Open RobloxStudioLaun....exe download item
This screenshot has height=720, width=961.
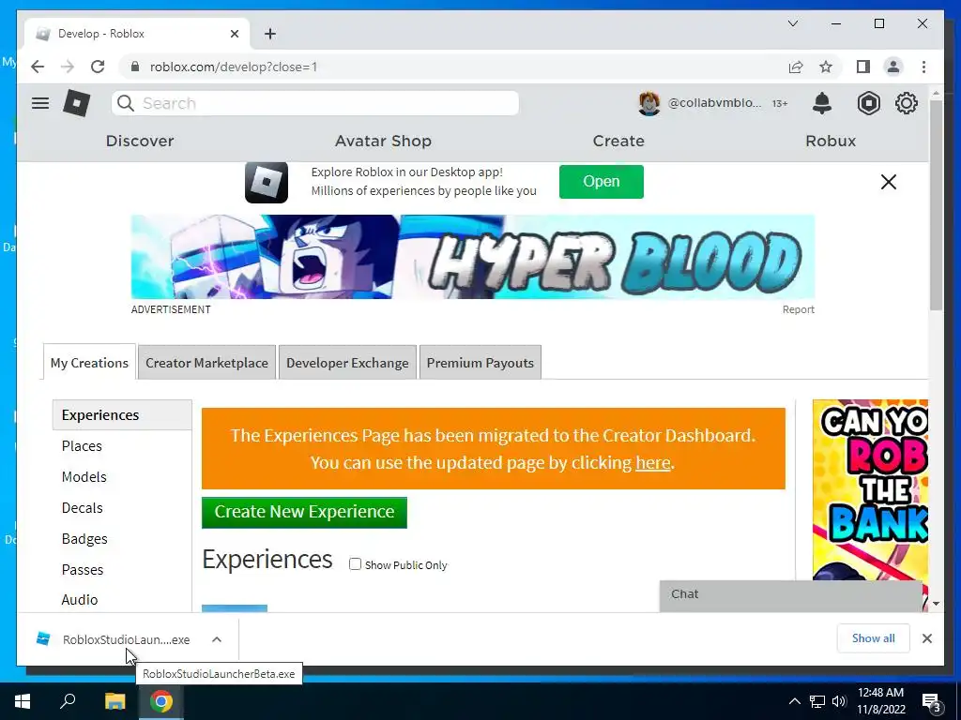click(x=127, y=639)
